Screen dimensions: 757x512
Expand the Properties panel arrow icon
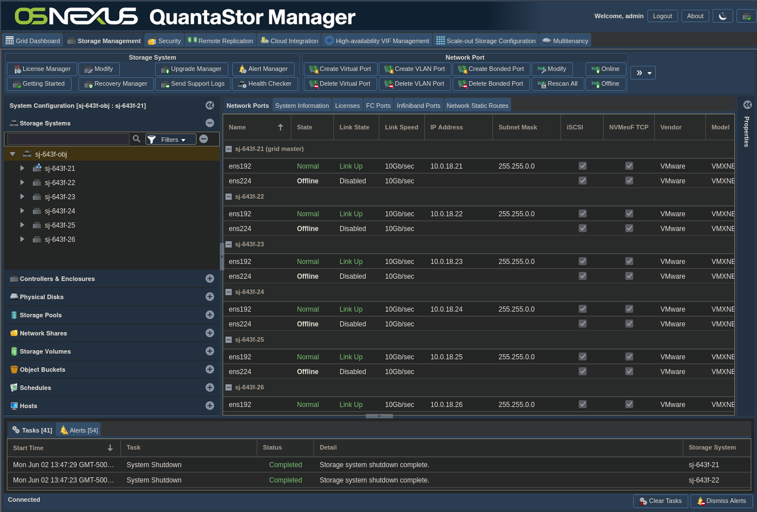tap(747, 105)
